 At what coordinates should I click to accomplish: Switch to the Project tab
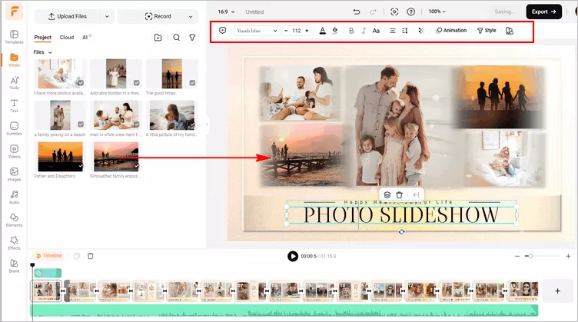pyautogui.click(x=43, y=38)
